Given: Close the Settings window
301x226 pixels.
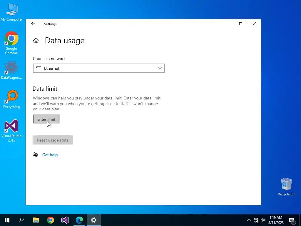Looking at the screenshot, I should point(254,24).
